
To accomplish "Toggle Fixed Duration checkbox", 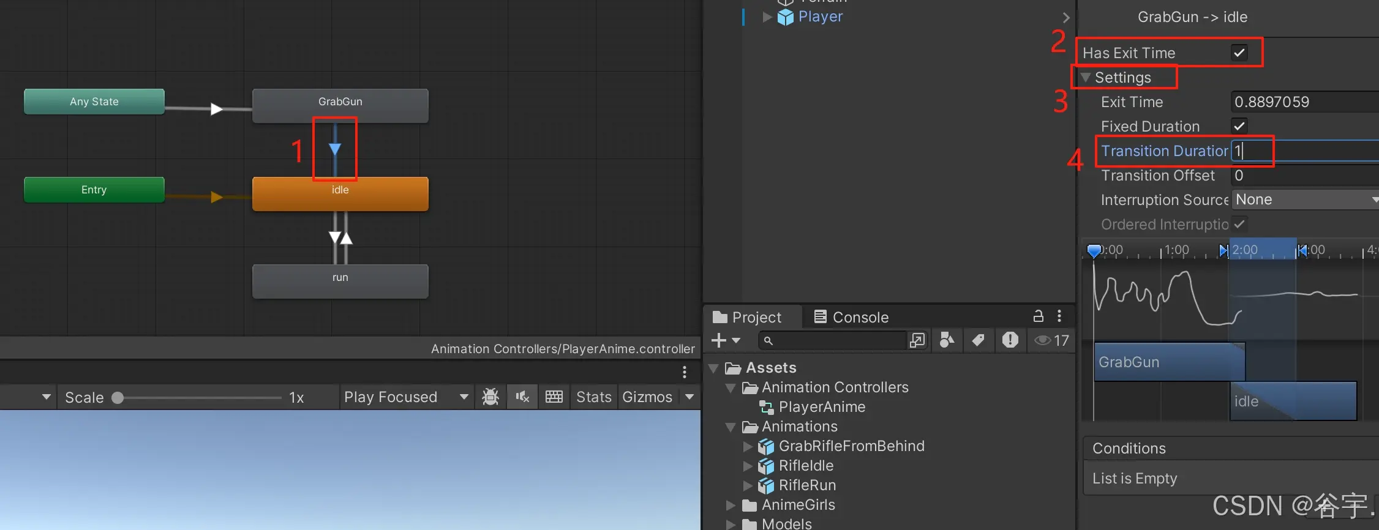I will [x=1239, y=126].
